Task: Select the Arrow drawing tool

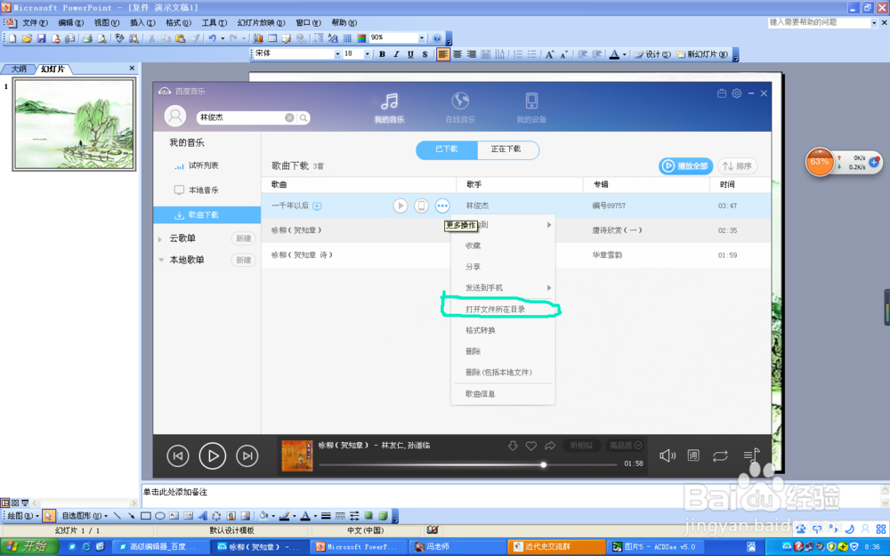Action: [131, 516]
